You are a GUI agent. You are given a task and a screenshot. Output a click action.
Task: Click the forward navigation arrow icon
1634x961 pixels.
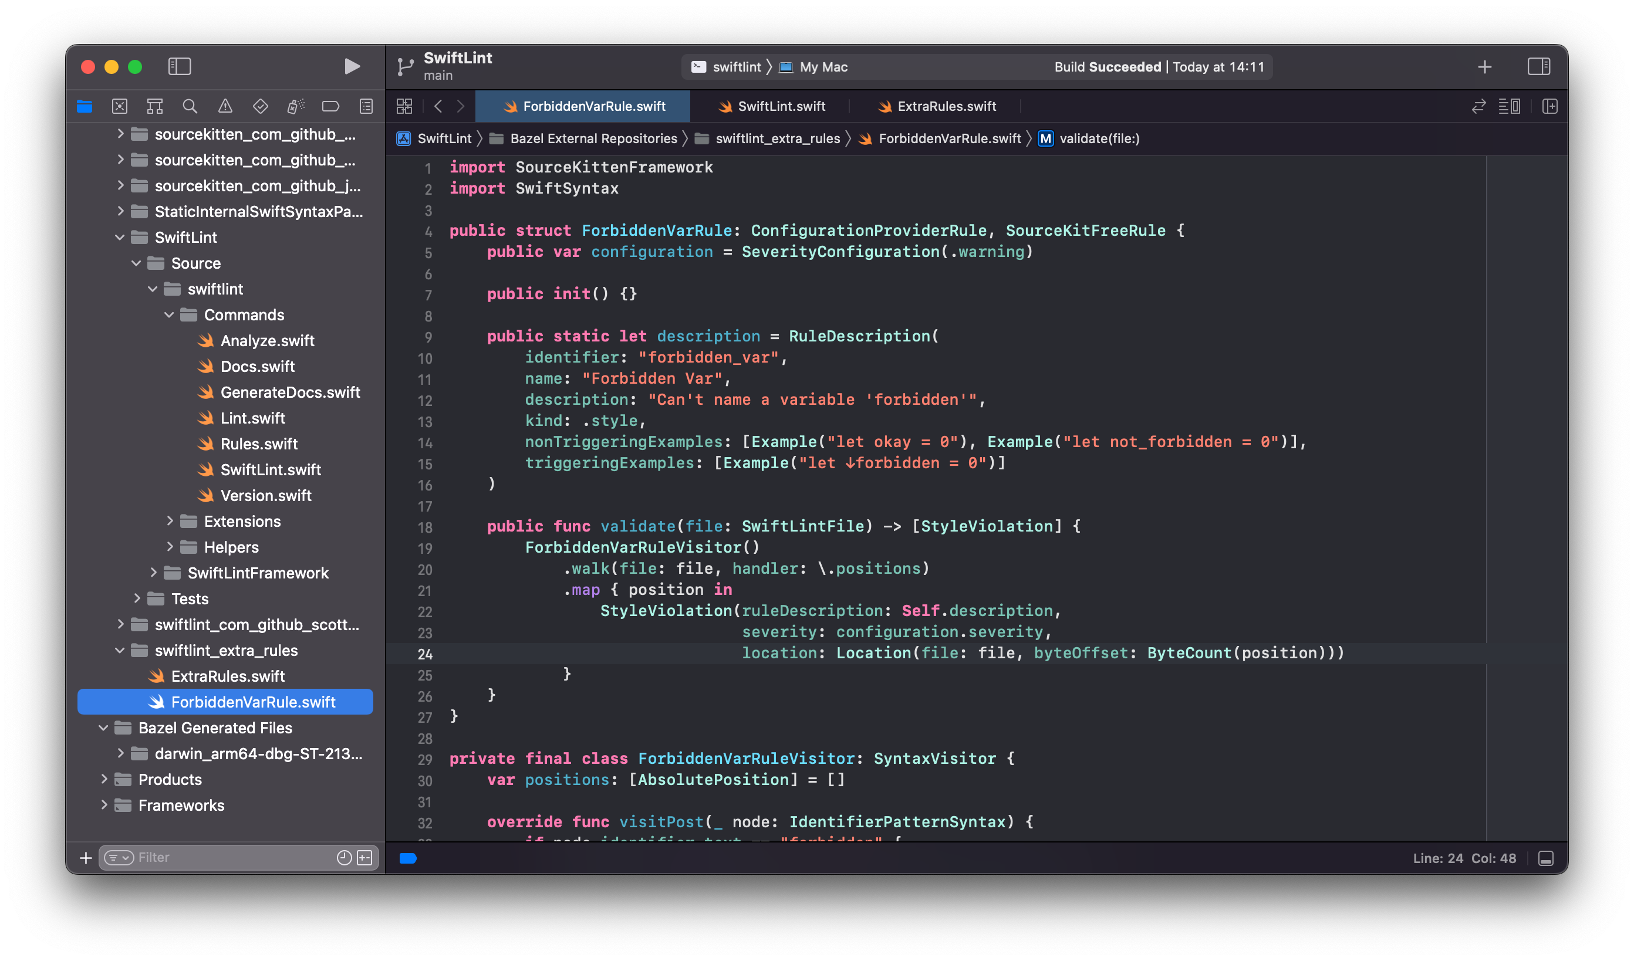461,105
